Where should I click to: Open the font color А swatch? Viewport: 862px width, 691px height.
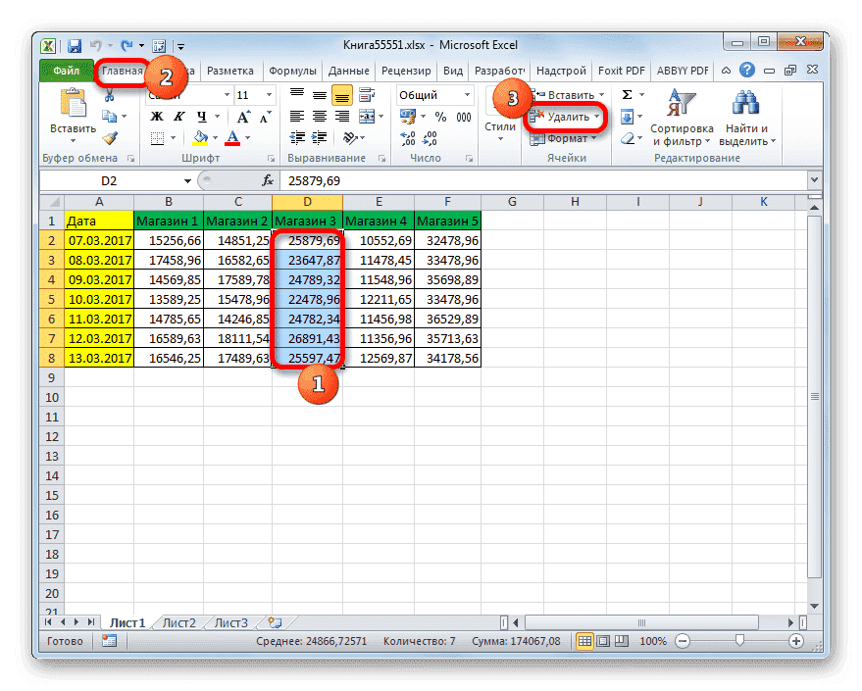click(231, 137)
